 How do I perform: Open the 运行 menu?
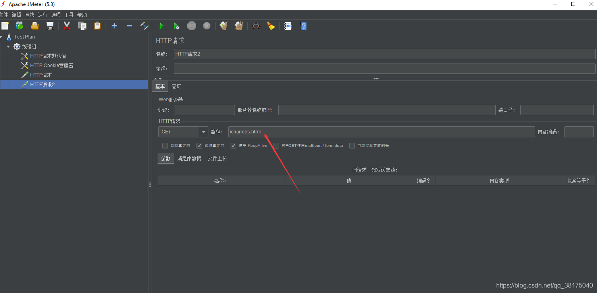pos(42,15)
